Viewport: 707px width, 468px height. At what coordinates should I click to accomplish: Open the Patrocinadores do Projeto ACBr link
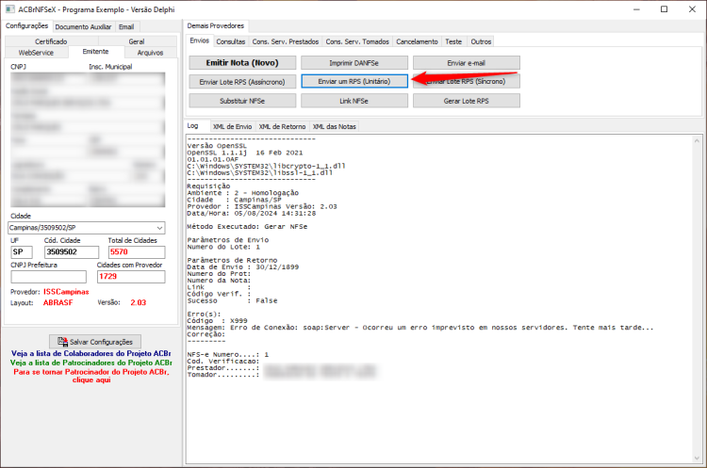pyautogui.click(x=91, y=363)
